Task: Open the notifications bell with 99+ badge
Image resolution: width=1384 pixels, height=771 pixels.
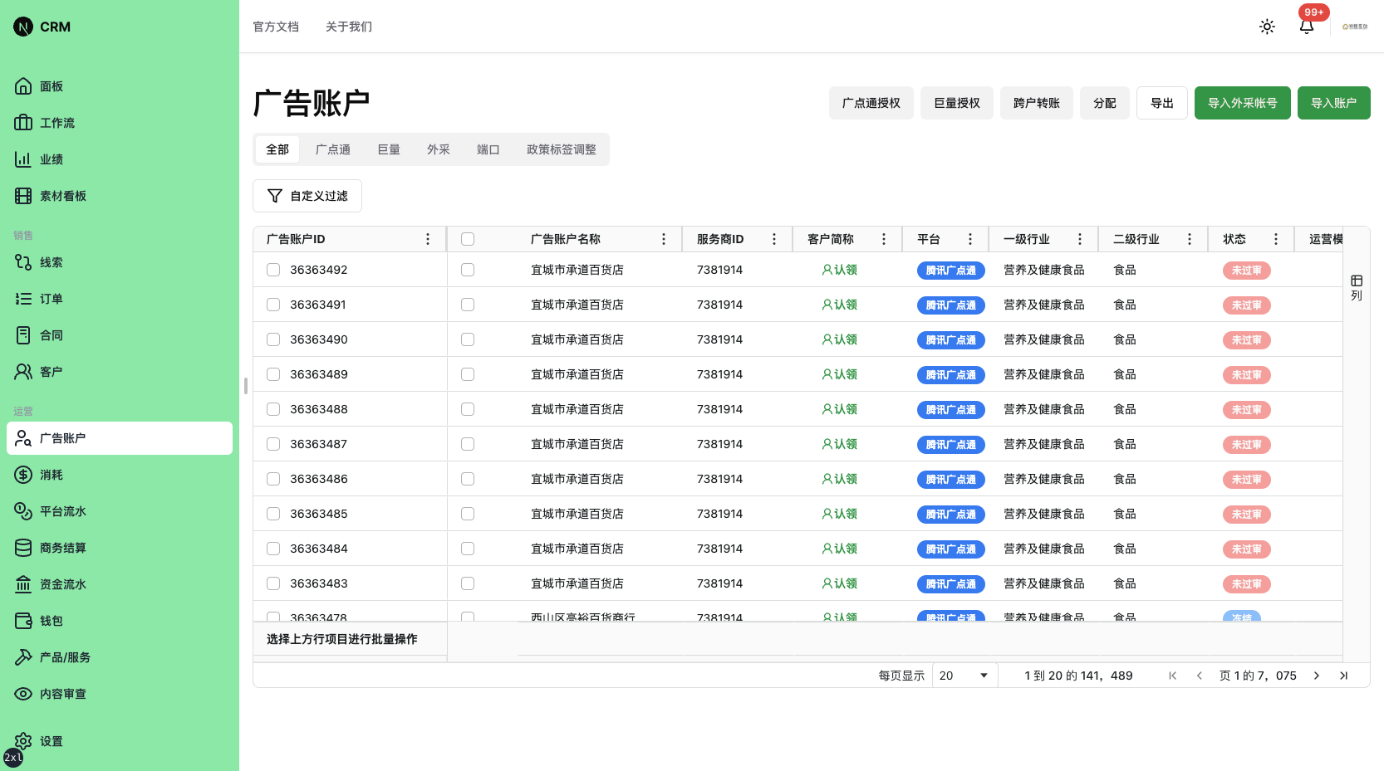Action: click(x=1306, y=27)
